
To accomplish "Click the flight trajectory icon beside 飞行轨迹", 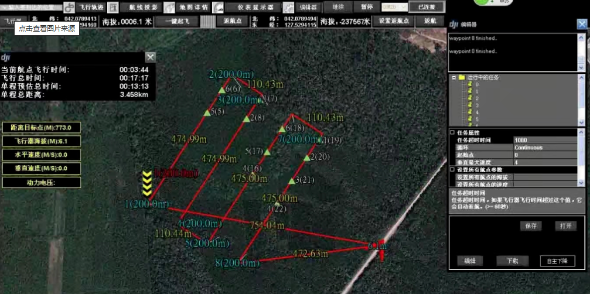I will 69,7.
